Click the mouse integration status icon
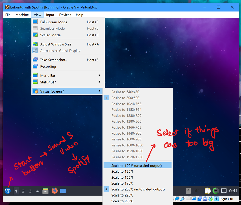The width and height of the screenshot is (241, 205). [211, 199]
